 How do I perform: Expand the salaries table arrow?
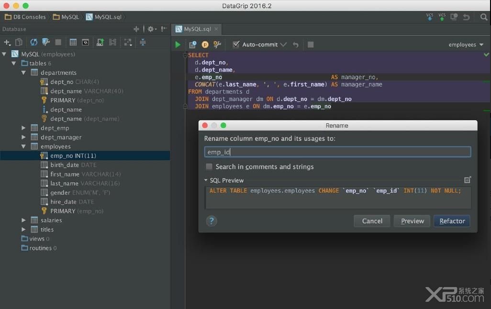(x=23, y=221)
